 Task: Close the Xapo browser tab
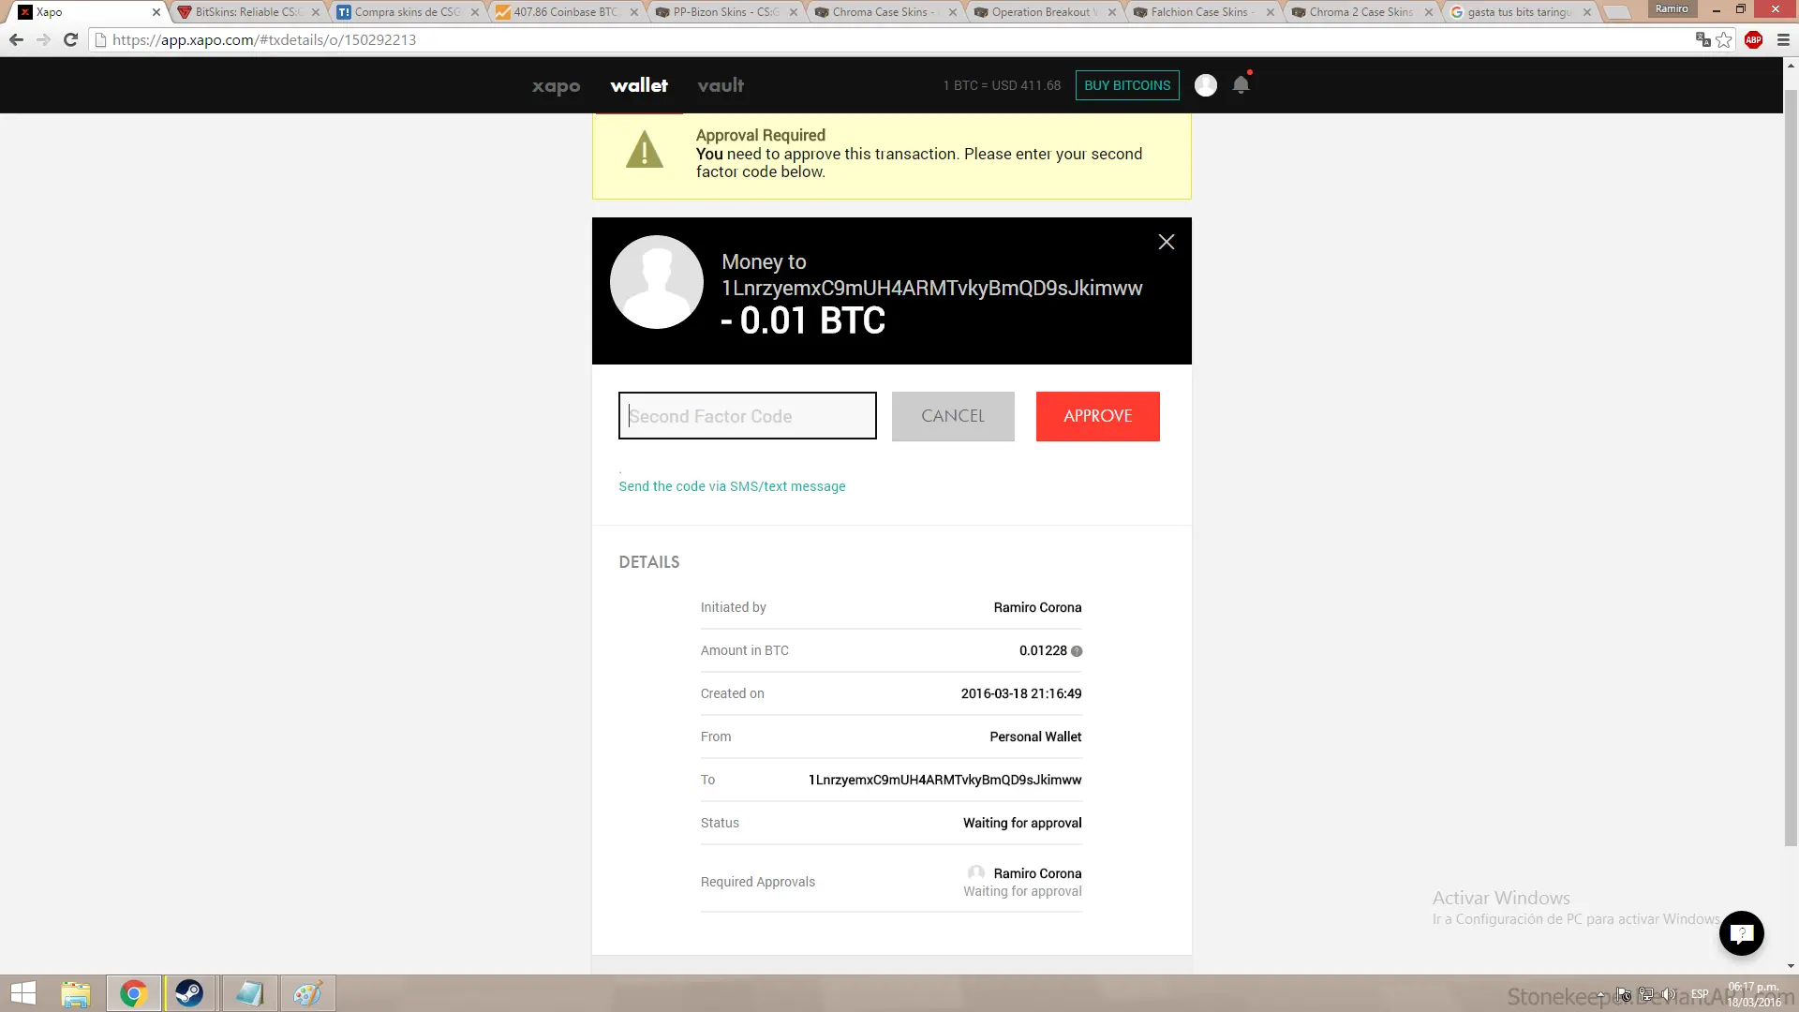click(156, 12)
